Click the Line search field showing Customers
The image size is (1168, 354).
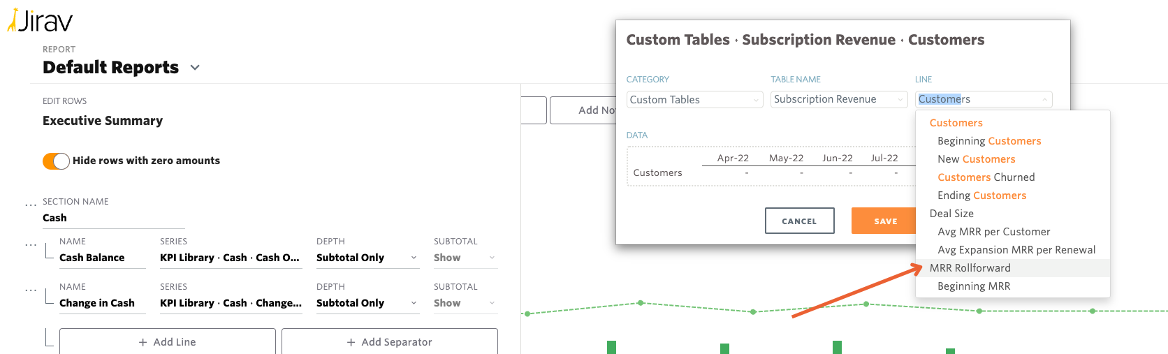[978, 100]
